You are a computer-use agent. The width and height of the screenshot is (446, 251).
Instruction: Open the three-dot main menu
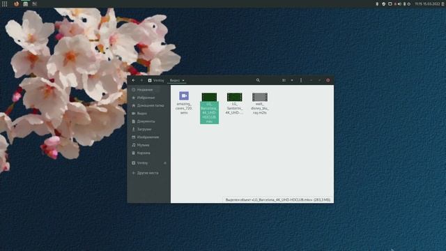pos(301,80)
